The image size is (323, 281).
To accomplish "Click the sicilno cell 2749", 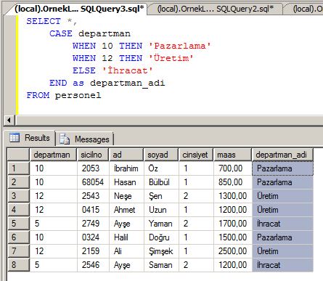I will (x=94, y=224).
